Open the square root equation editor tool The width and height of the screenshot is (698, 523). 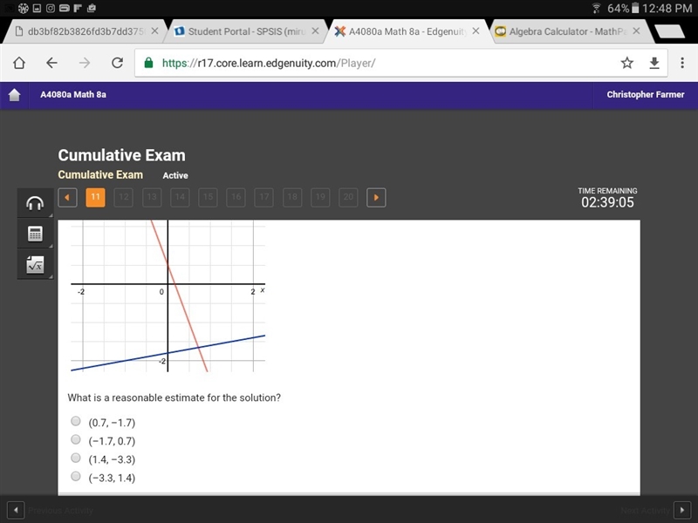pyautogui.click(x=35, y=265)
